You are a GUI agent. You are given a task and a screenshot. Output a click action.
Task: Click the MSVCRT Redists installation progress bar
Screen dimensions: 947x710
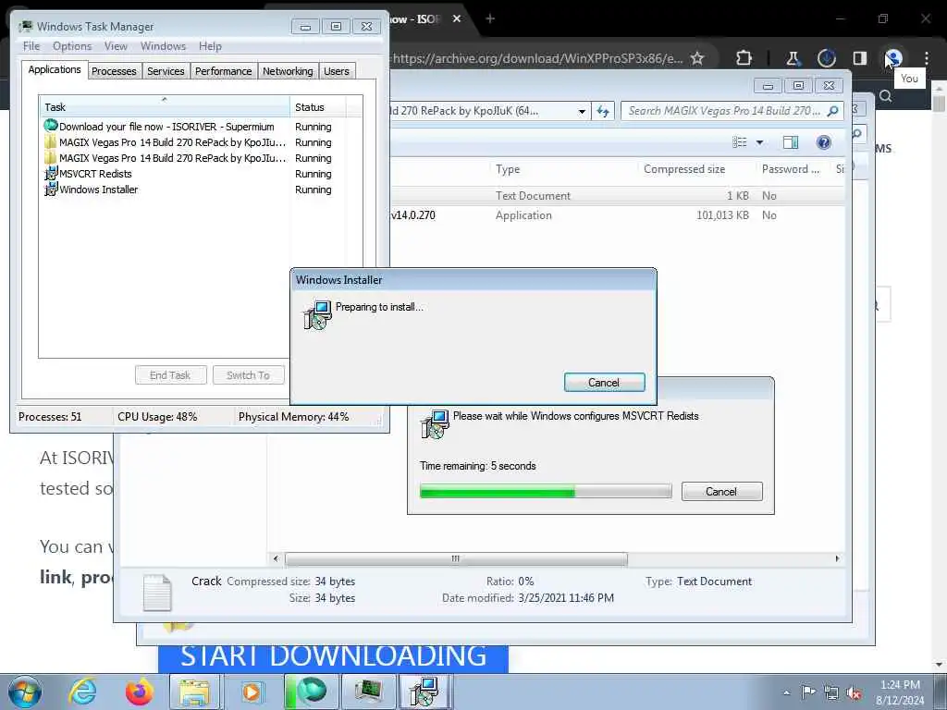coord(546,492)
